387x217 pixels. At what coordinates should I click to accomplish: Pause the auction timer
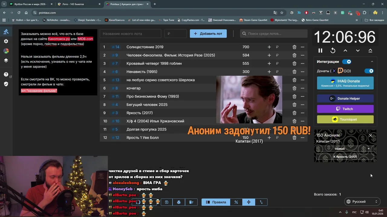point(320,51)
